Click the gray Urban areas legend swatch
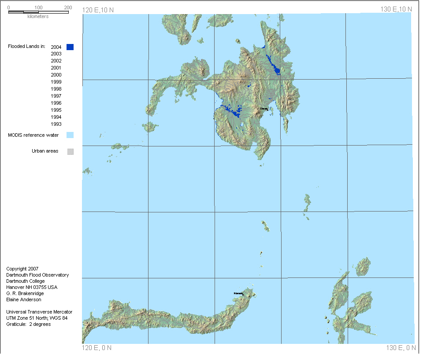Viewport: 423px width, 354px height. pos(70,151)
